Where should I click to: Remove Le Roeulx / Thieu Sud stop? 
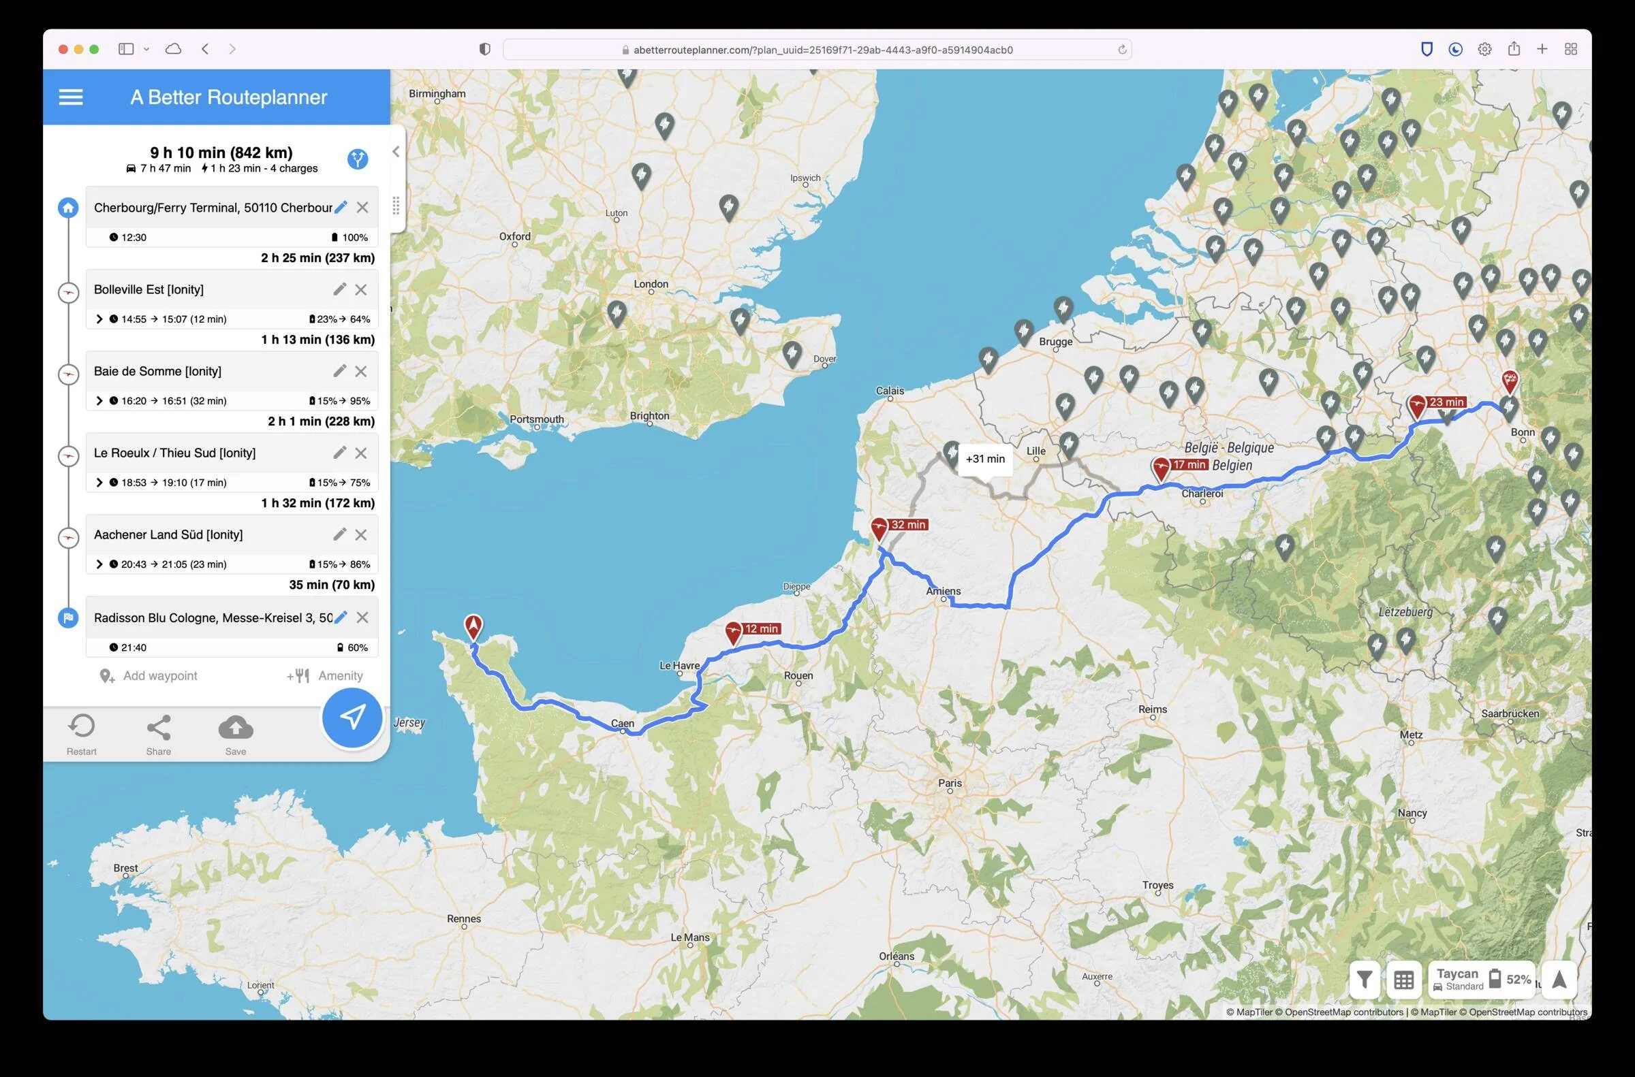pos(361,453)
